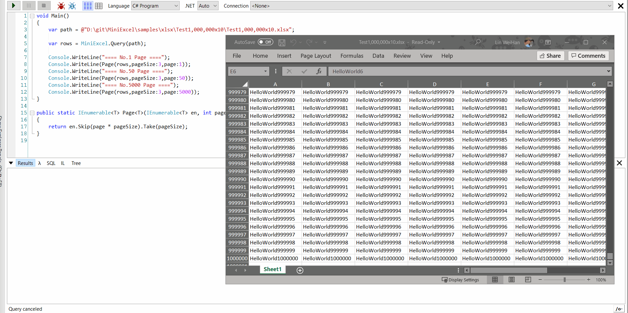
Task: Switch to the Formulas ribbon tab
Action: pyautogui.click(x=351, y=55)
